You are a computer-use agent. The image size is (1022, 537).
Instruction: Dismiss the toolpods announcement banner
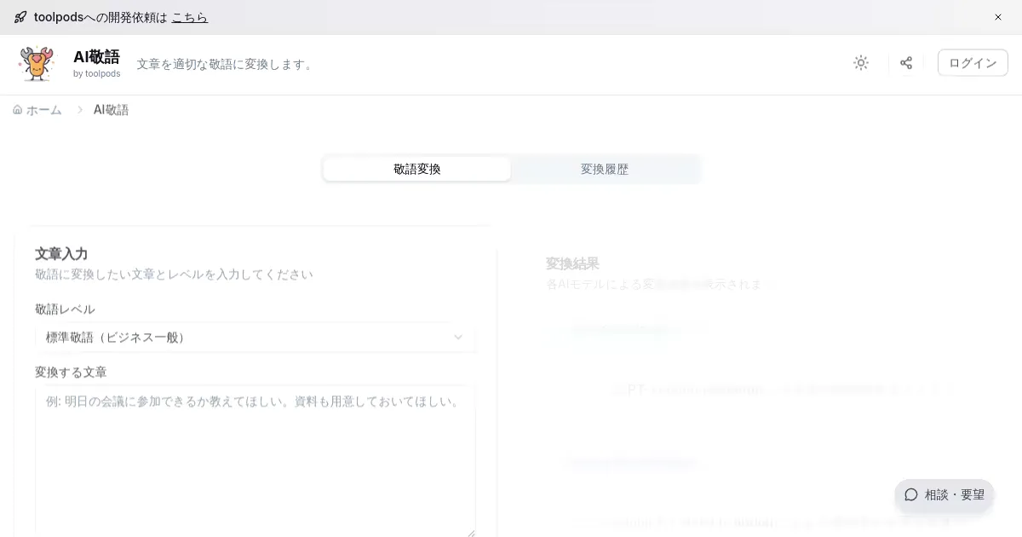(998, 17)
